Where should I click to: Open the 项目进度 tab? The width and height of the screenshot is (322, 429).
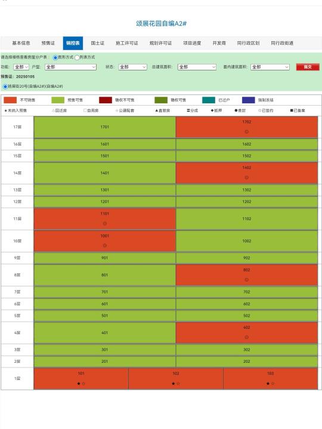tap(192, 43)
